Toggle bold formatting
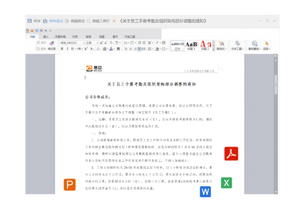This screenshot has height=213, width=305. (62, 49)
